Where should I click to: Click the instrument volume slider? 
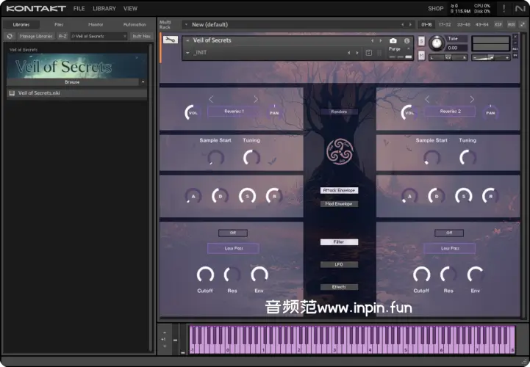tap(491, 58)
